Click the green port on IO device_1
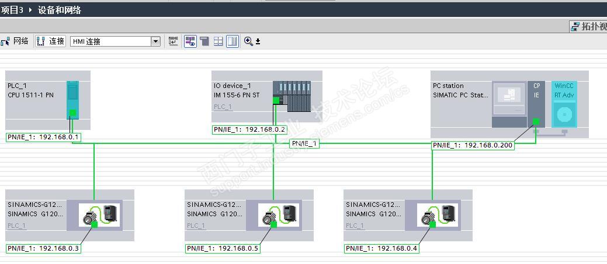Viewport: 607px width, 264px height. point(276,100)
